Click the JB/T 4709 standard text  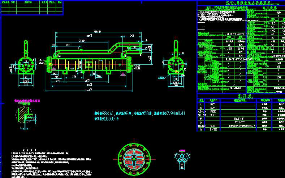[238, 34]
